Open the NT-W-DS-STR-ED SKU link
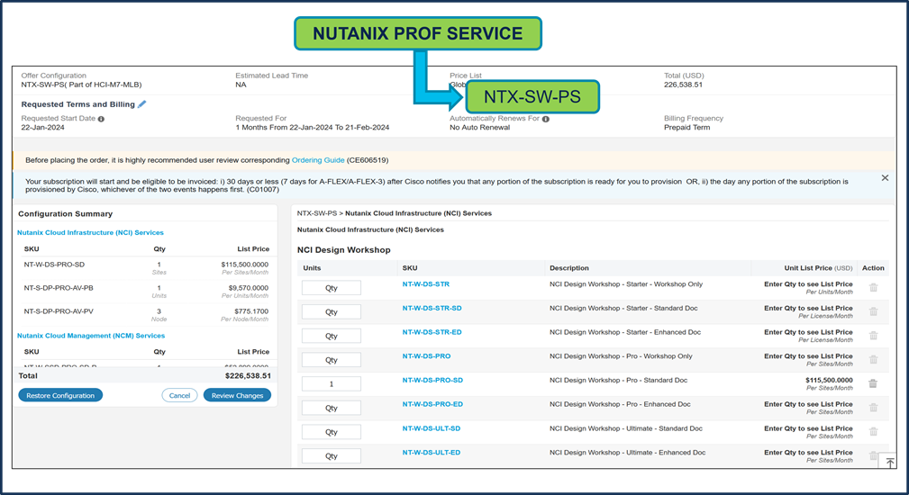 432,332
